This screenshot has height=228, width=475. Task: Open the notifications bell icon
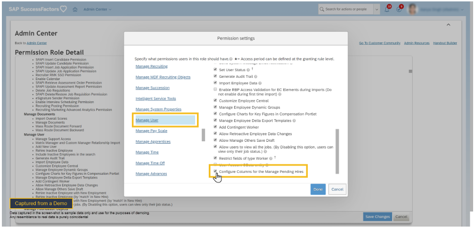coord(387,9)
